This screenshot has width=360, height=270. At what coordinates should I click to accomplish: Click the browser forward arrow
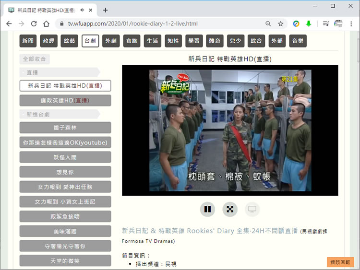pos(21,23)
